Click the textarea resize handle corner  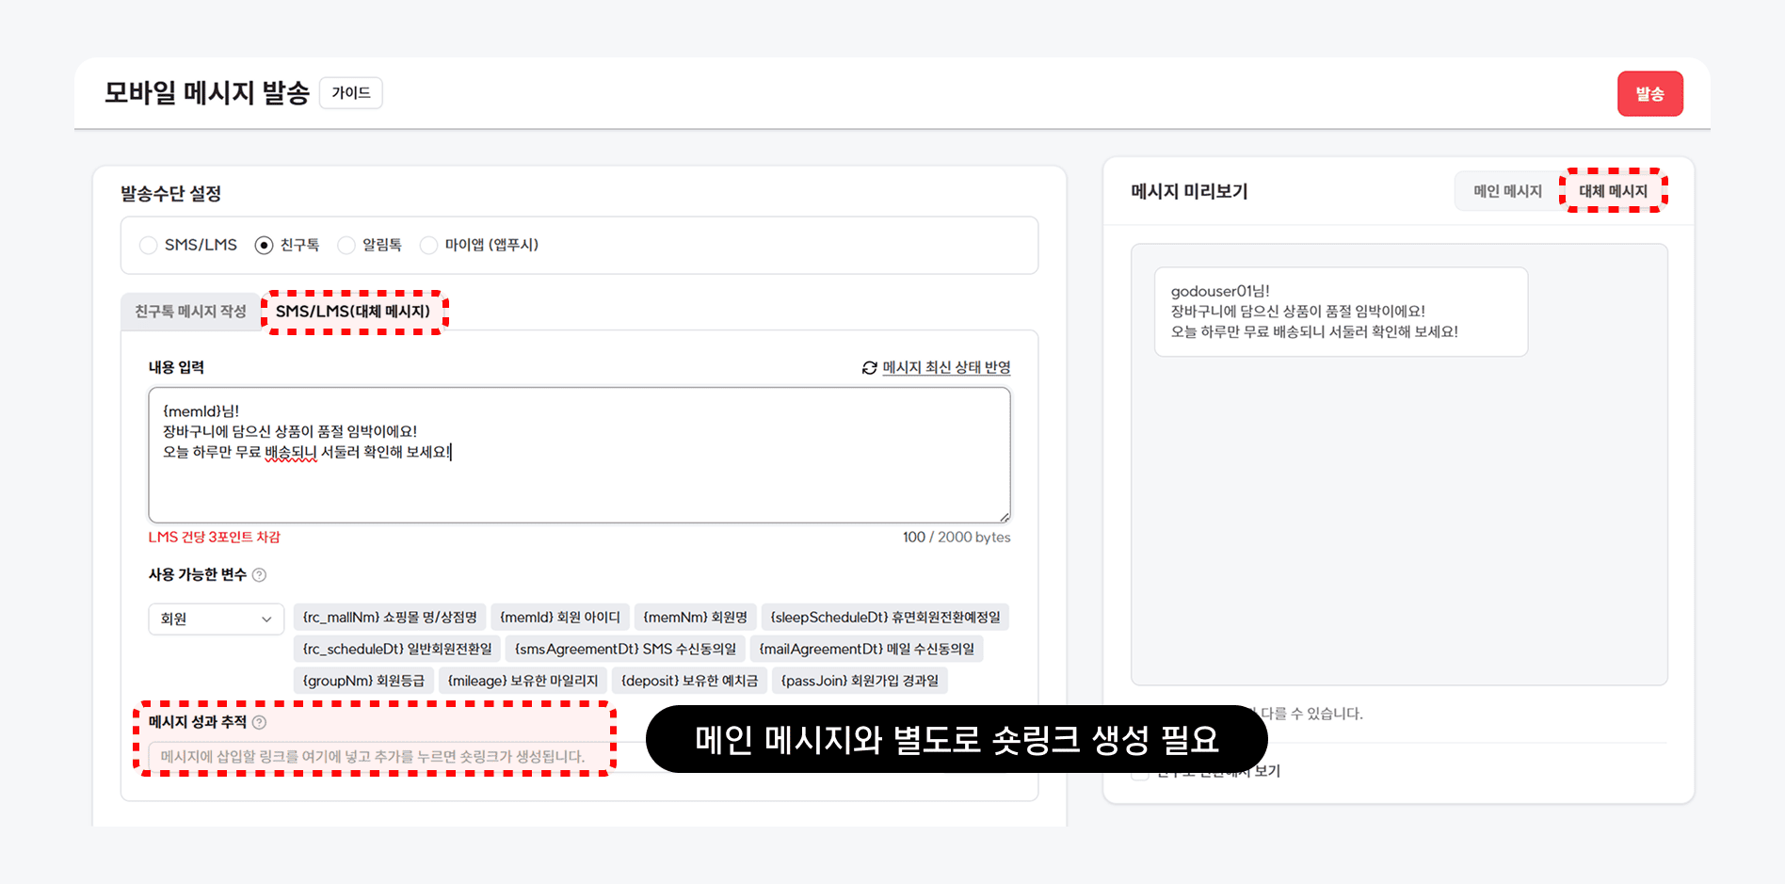pos(1005,516)
